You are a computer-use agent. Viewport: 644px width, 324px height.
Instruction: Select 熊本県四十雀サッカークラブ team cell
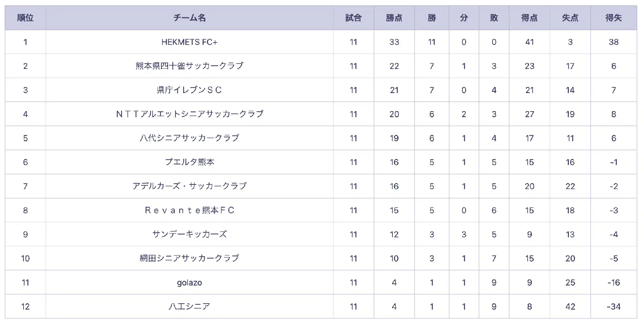190,66
